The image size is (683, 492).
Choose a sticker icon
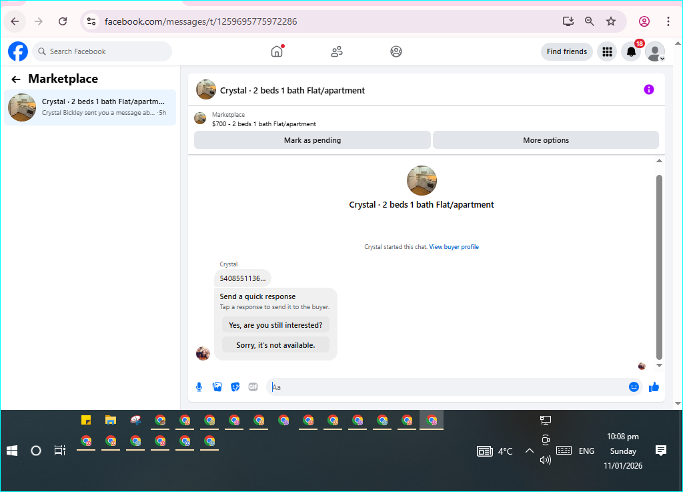coord(235,387)
